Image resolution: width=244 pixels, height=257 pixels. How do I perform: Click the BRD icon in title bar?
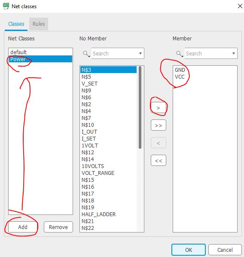pos(6,6)
